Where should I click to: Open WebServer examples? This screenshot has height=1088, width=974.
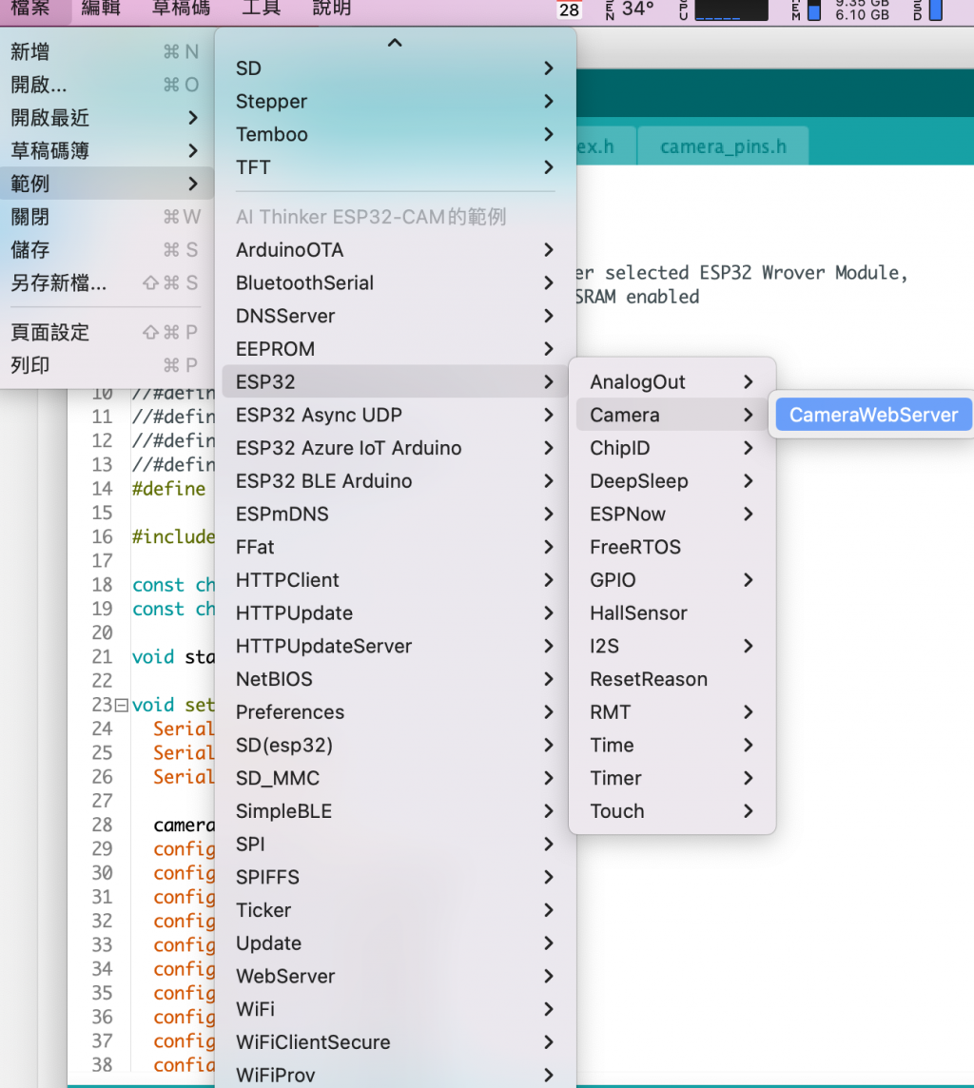point(396,977)
